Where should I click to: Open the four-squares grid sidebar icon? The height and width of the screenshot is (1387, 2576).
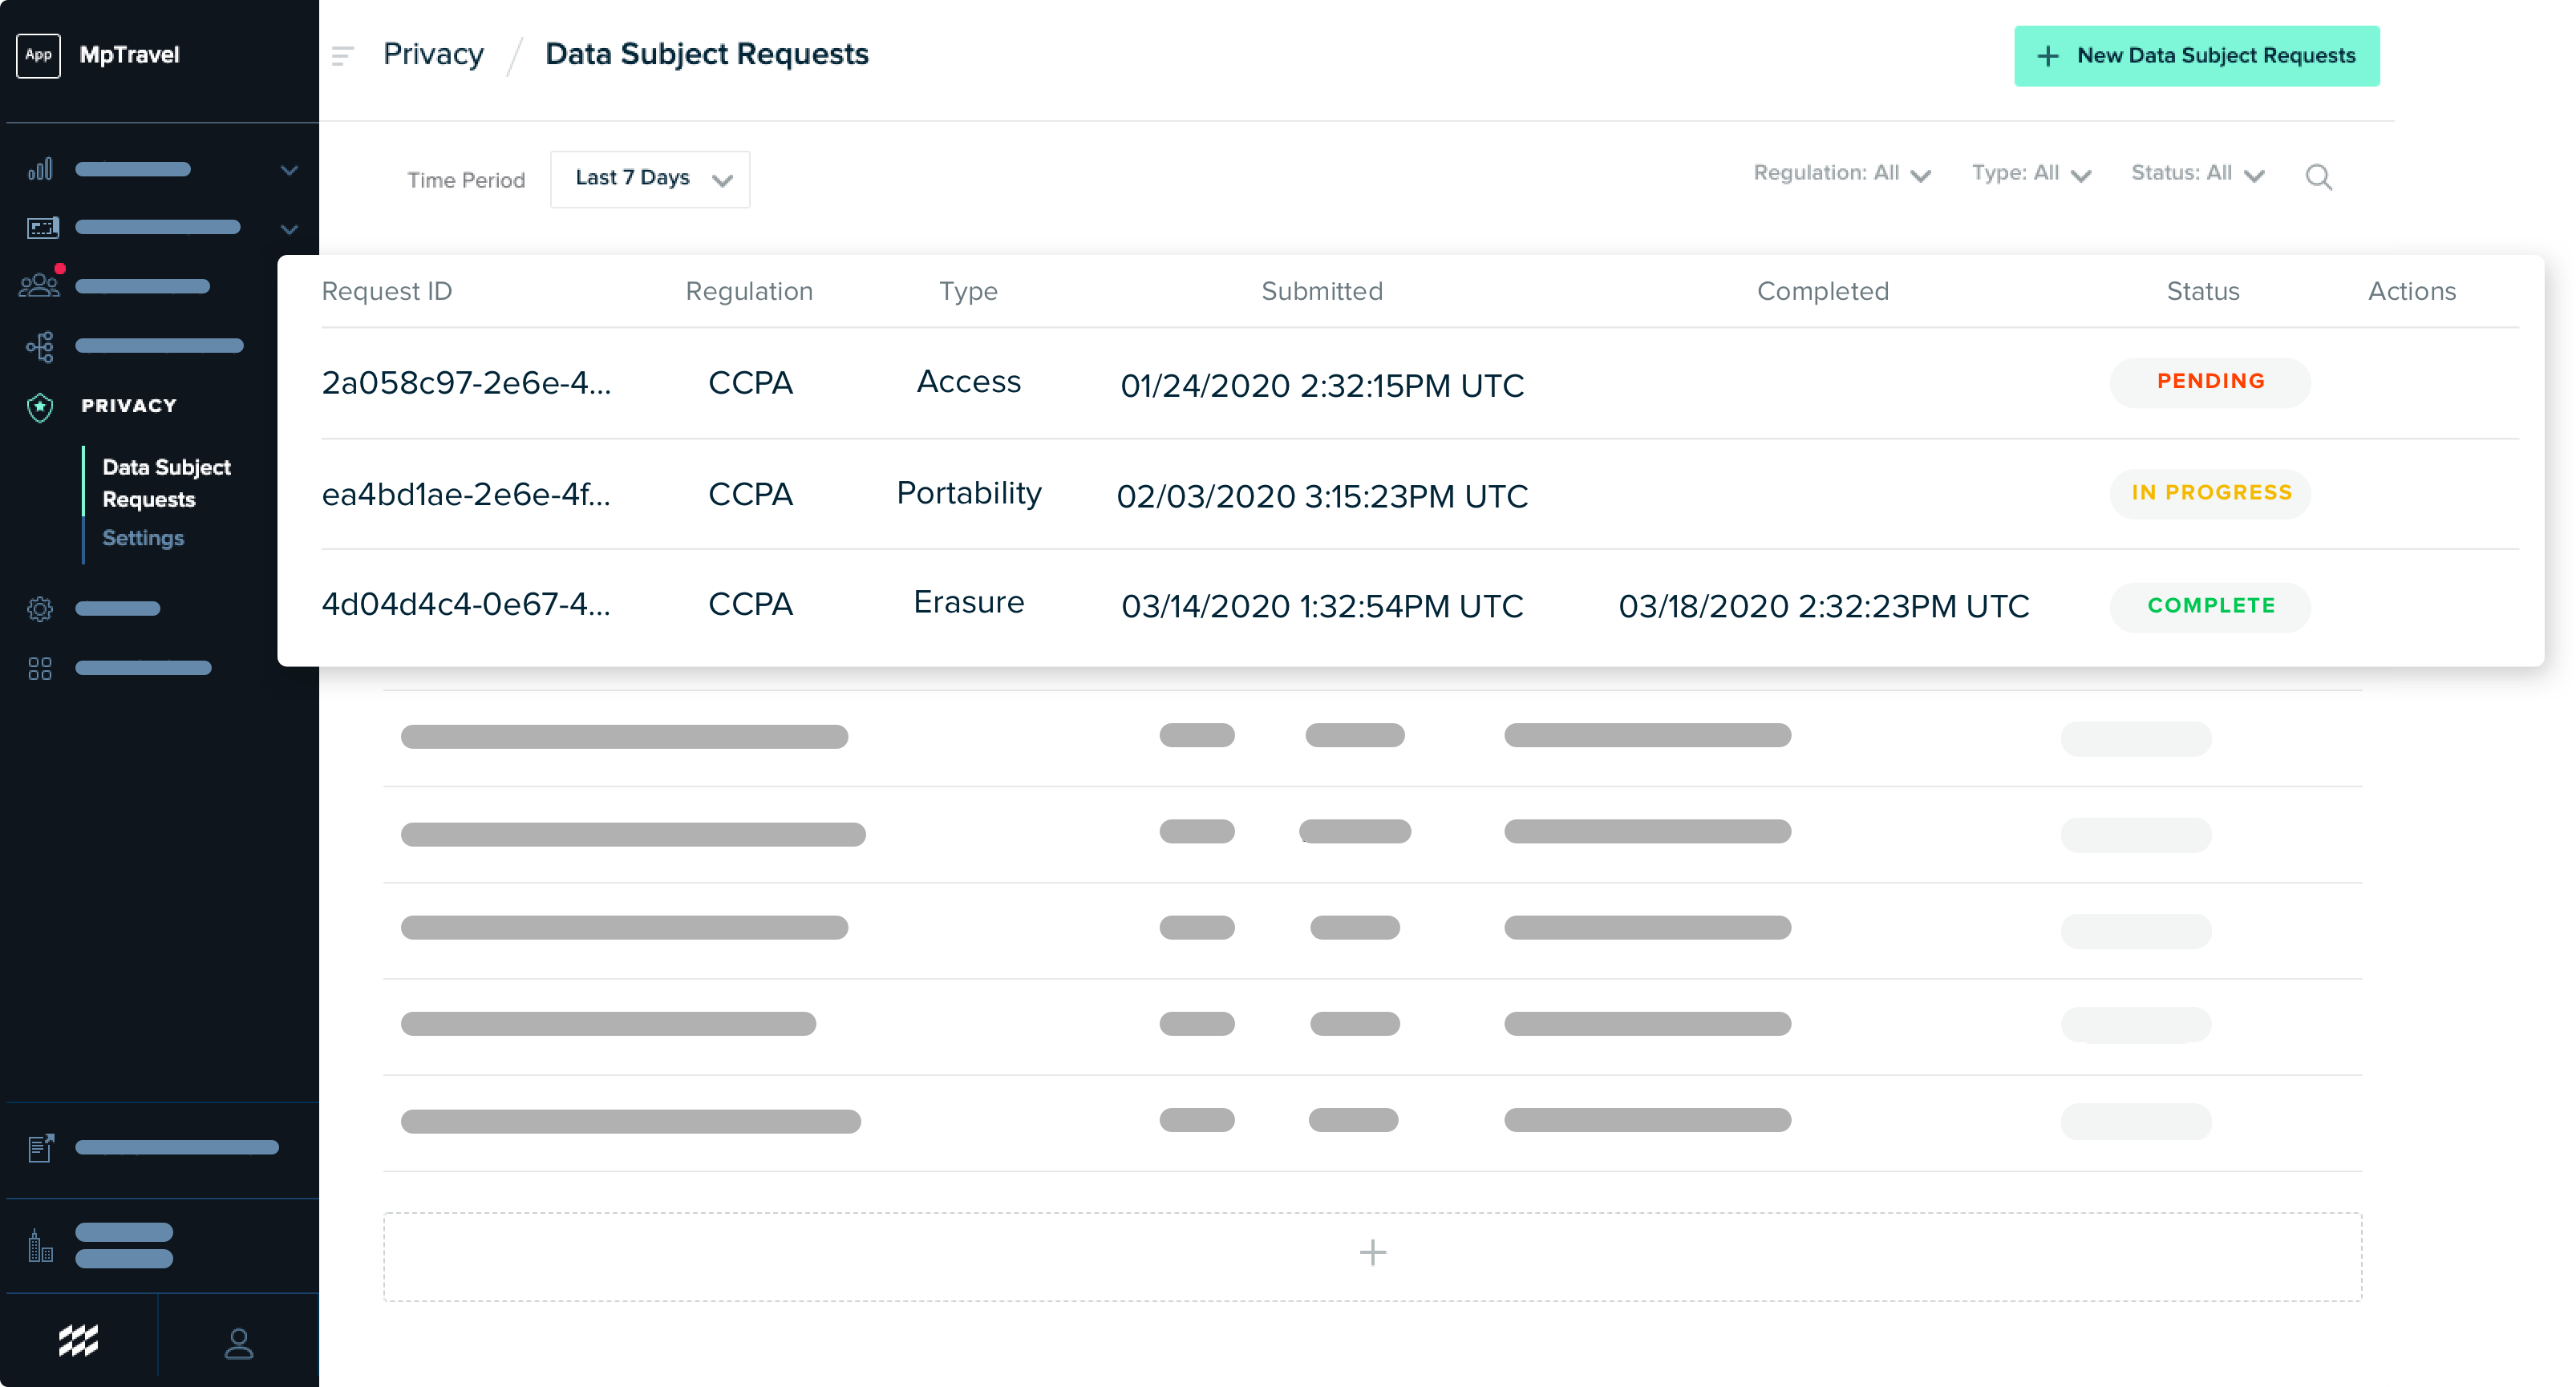[x=40, y=668]
